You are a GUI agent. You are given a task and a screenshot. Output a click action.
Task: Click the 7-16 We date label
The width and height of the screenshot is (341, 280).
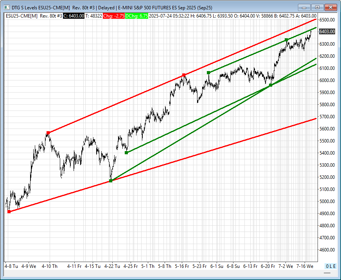coord(305,266)
